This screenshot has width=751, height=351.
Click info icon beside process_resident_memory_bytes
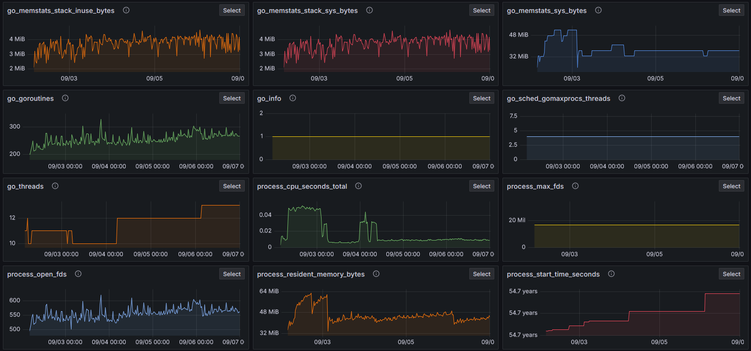(x=376, y=274)
